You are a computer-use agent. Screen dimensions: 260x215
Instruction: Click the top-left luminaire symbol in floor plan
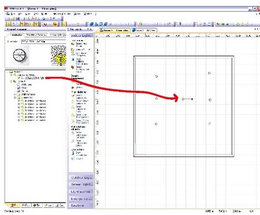pyautogui.click(x=157, y=76)
